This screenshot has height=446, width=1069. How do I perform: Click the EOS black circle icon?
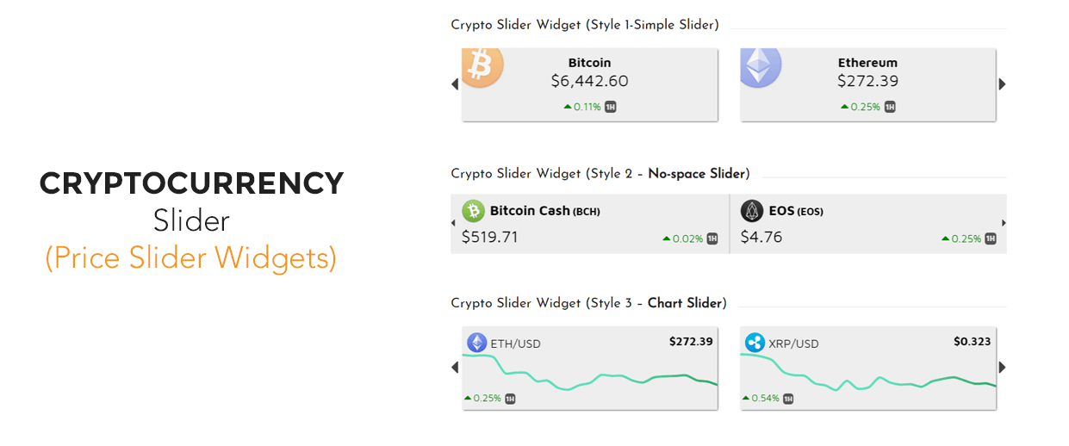coord(752,211)
